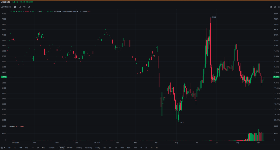This screenshot has height=150, width=280.
Task: Open the chart settings gear icon
Action: pyautogui.click(x=275, y=7)
